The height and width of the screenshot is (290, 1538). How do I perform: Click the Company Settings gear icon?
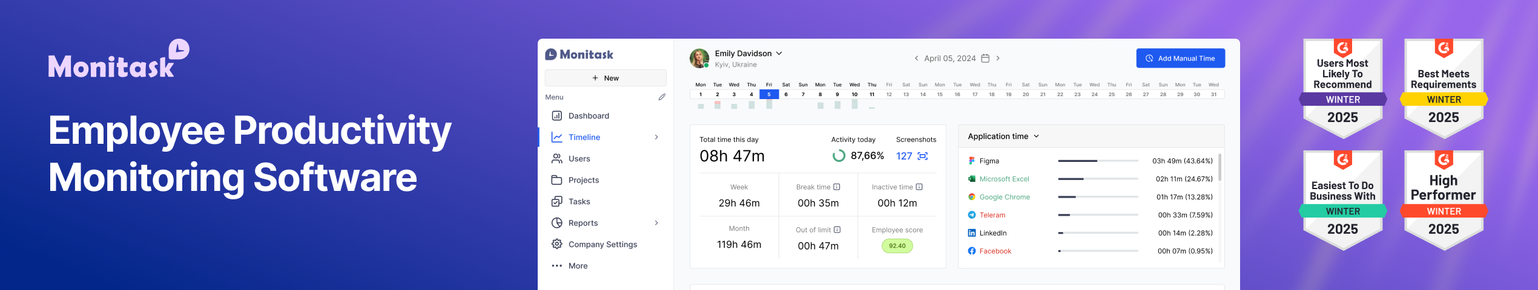click(556, 244)
